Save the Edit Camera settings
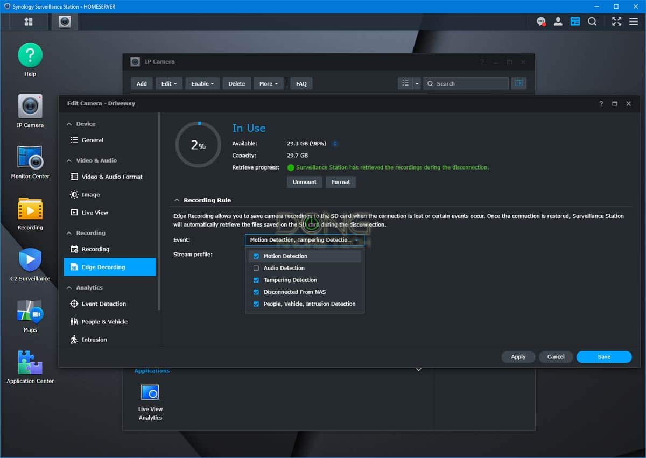The height and width of the screenshot is (458, 646). [x=604, y=357]
